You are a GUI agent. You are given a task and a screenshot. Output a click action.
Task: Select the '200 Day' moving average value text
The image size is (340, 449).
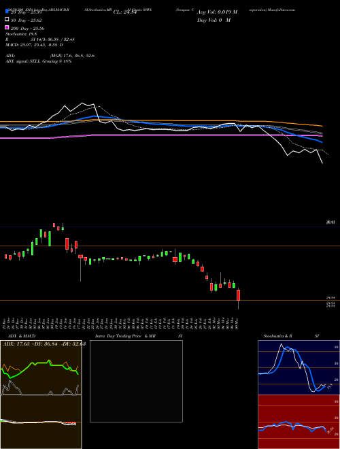(27, 29)
